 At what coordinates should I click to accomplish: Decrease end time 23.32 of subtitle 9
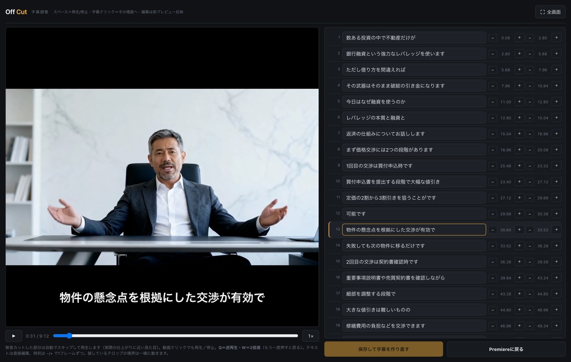coord(530,166)
